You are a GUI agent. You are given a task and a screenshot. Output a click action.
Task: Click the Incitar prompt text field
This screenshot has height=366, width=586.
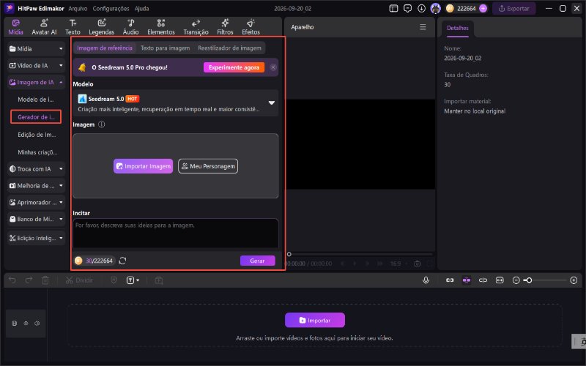tap(176, 233)
